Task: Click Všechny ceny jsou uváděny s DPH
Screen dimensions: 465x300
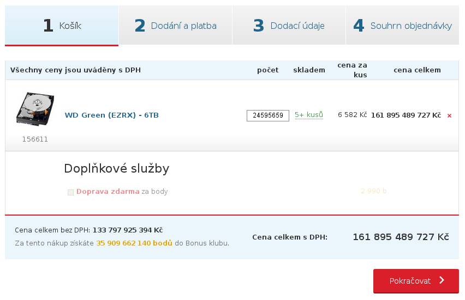Action: (76, 70)
